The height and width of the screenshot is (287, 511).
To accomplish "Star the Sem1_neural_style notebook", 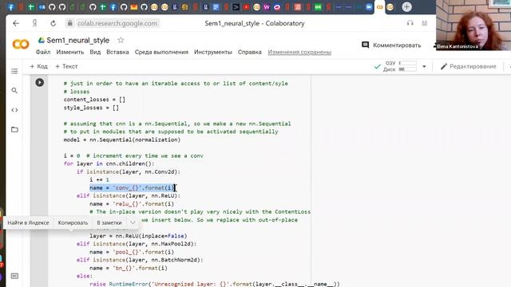I will 121,40.
